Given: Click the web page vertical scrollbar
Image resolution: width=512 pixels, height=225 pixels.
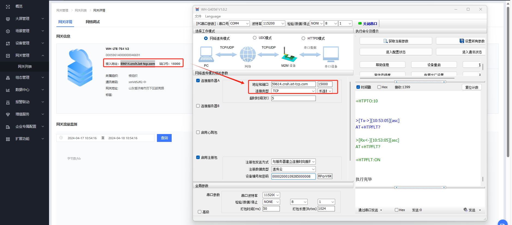Looking at the screenshot, I should click(x=508, y=82).
